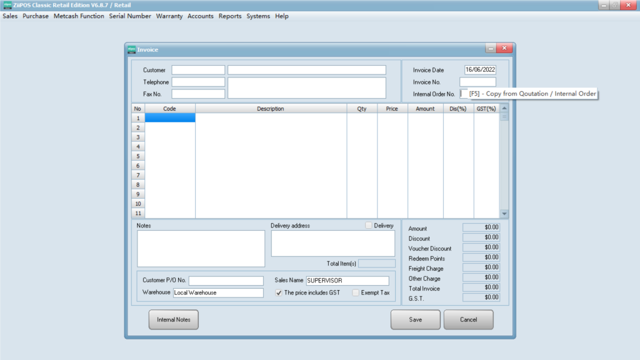Focus the Warehouse field showing Local Warehouse
The image size is (640, 360).
tap(218, 292)
